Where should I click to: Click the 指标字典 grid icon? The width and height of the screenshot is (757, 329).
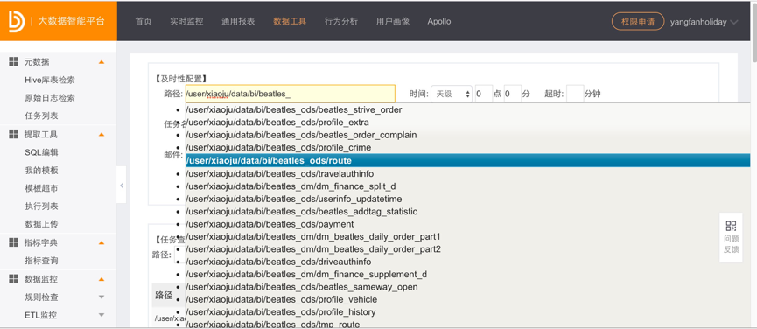point(13,242)
